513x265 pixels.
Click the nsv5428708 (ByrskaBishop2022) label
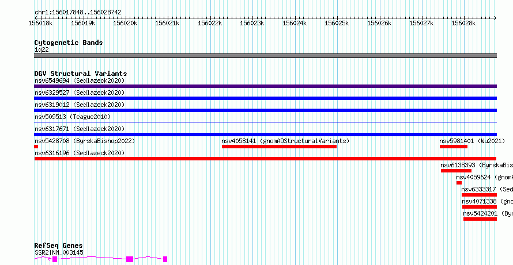[85, 141]
